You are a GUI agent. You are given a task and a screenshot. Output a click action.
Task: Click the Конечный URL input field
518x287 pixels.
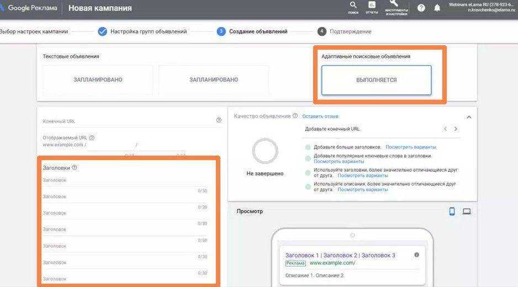click(x=127, y=121)
